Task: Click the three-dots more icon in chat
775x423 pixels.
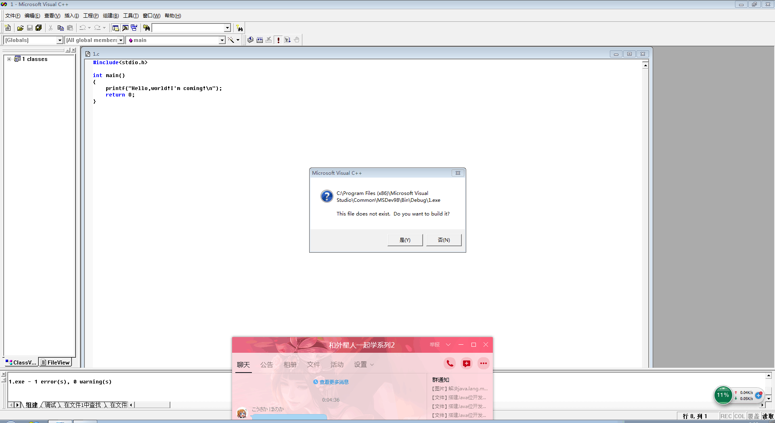Action: [x=483, y=363]
